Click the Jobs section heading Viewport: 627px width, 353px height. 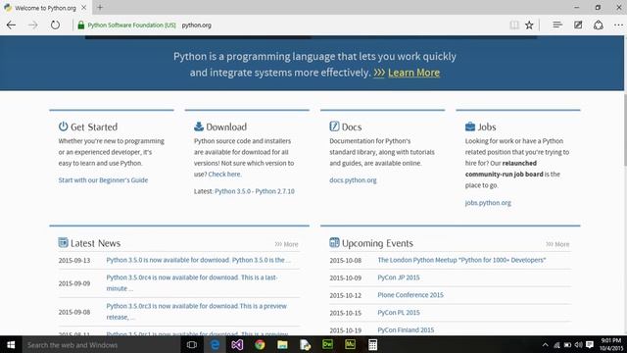pos(487,126)
